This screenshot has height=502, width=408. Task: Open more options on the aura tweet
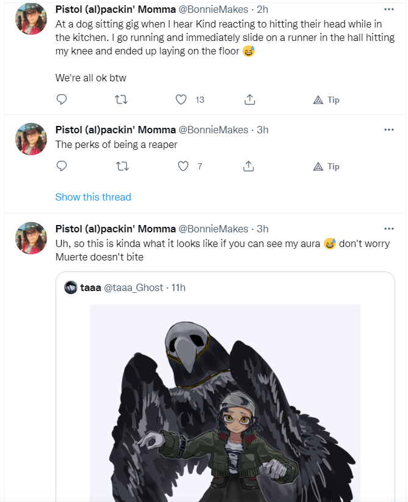[x=389, y=229]
